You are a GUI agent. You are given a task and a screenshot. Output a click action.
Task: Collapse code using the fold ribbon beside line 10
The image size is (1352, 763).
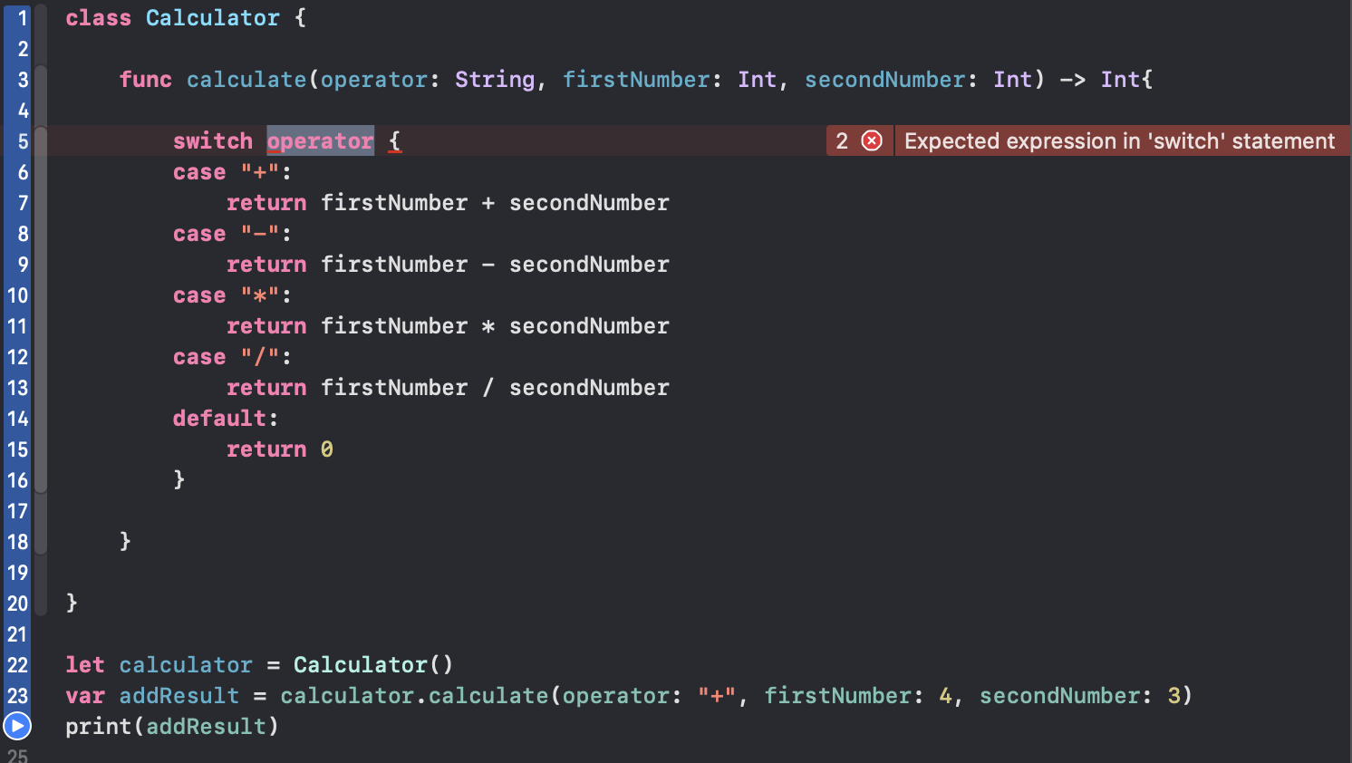click(x=41, y=295)
